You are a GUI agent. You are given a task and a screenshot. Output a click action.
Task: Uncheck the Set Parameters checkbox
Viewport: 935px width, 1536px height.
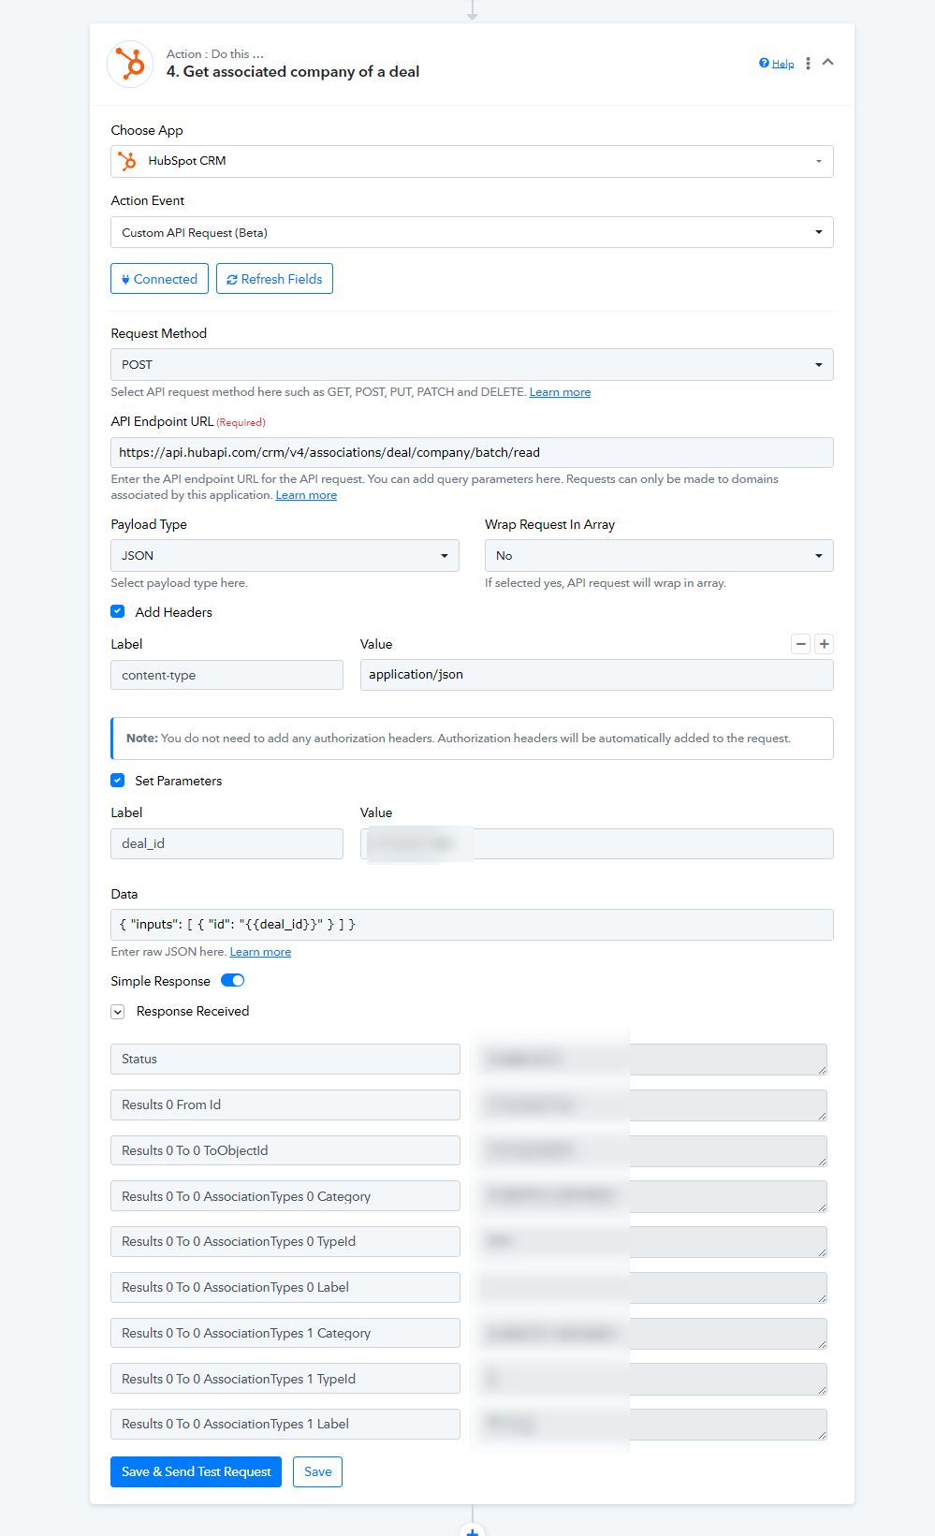point(118,780)
